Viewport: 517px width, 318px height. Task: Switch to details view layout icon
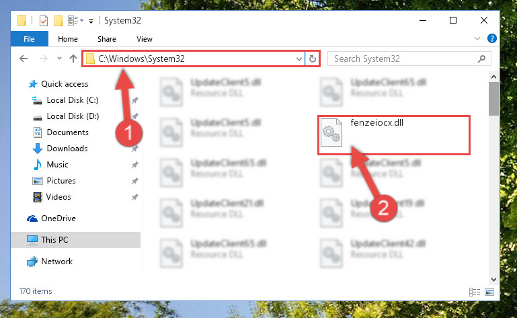(x=475, y=292)
